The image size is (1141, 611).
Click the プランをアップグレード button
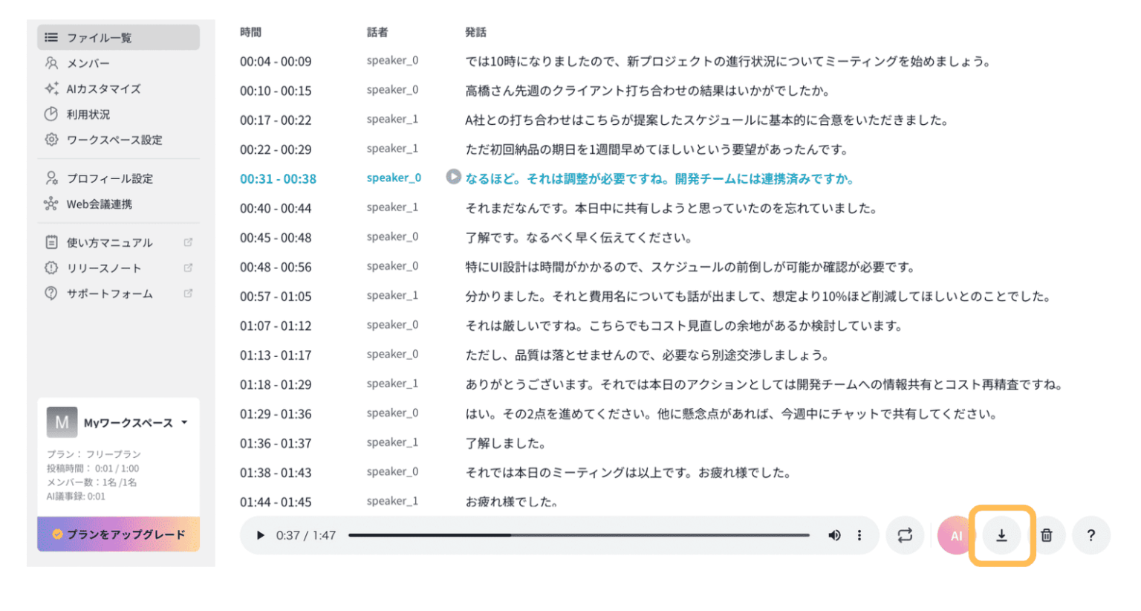click(118, 534)
